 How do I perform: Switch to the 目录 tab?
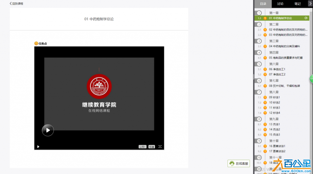click(x=263, y=4)
